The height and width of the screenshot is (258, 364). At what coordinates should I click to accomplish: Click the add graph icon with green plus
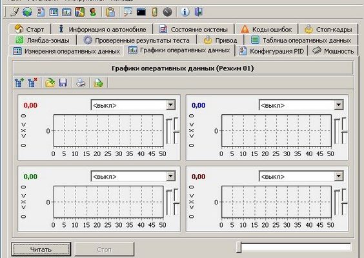pos(19,83)
